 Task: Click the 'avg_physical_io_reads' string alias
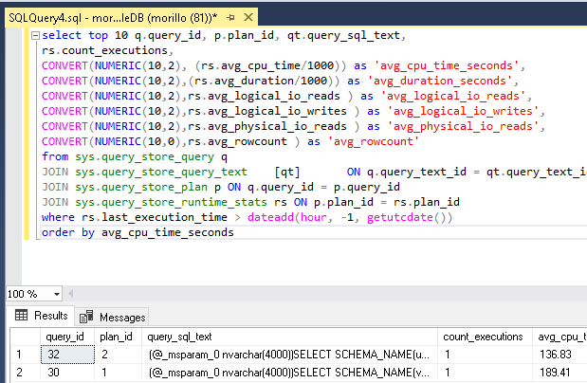463,126
